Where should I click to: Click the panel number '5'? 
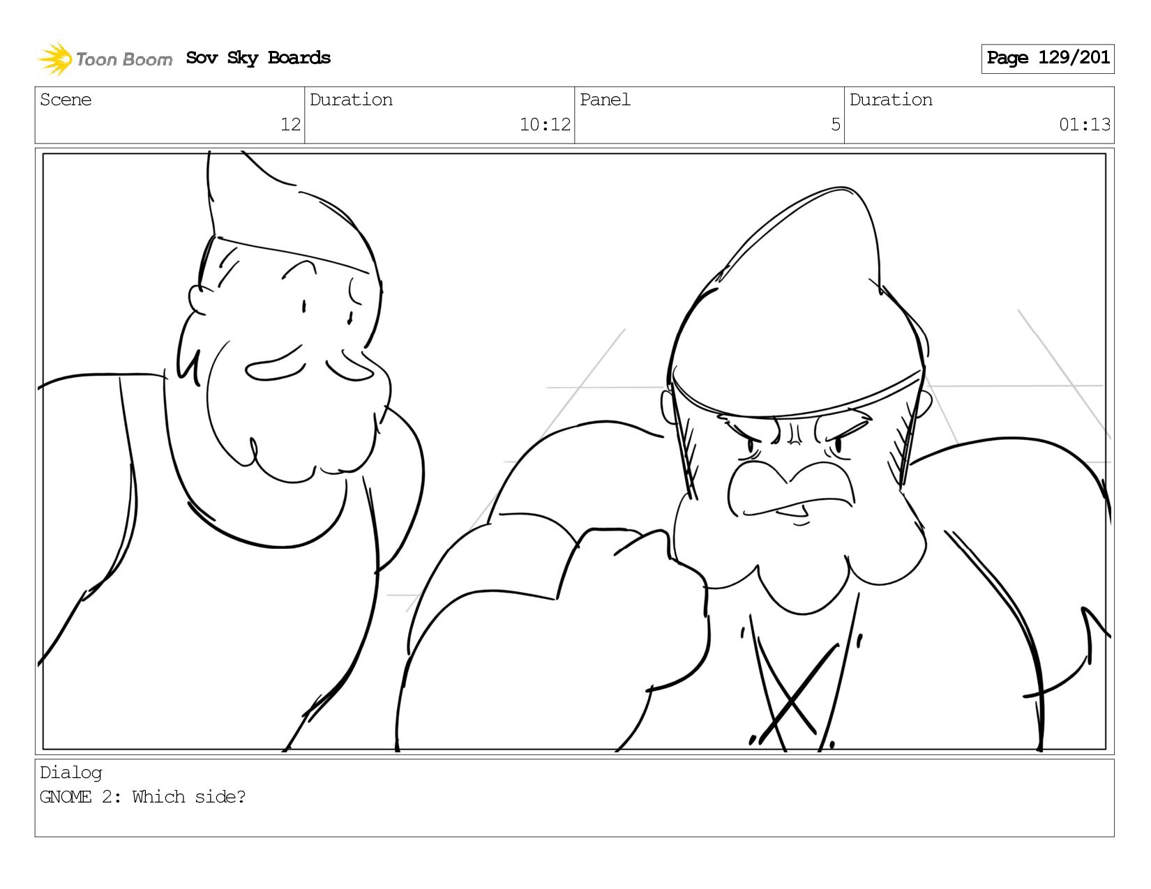836,125
